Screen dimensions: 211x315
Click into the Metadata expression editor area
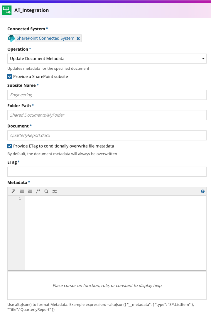click(x=116, y=233)
